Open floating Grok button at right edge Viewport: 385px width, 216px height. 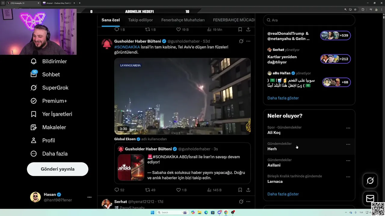pyautogui.click(x=370, y=181)
